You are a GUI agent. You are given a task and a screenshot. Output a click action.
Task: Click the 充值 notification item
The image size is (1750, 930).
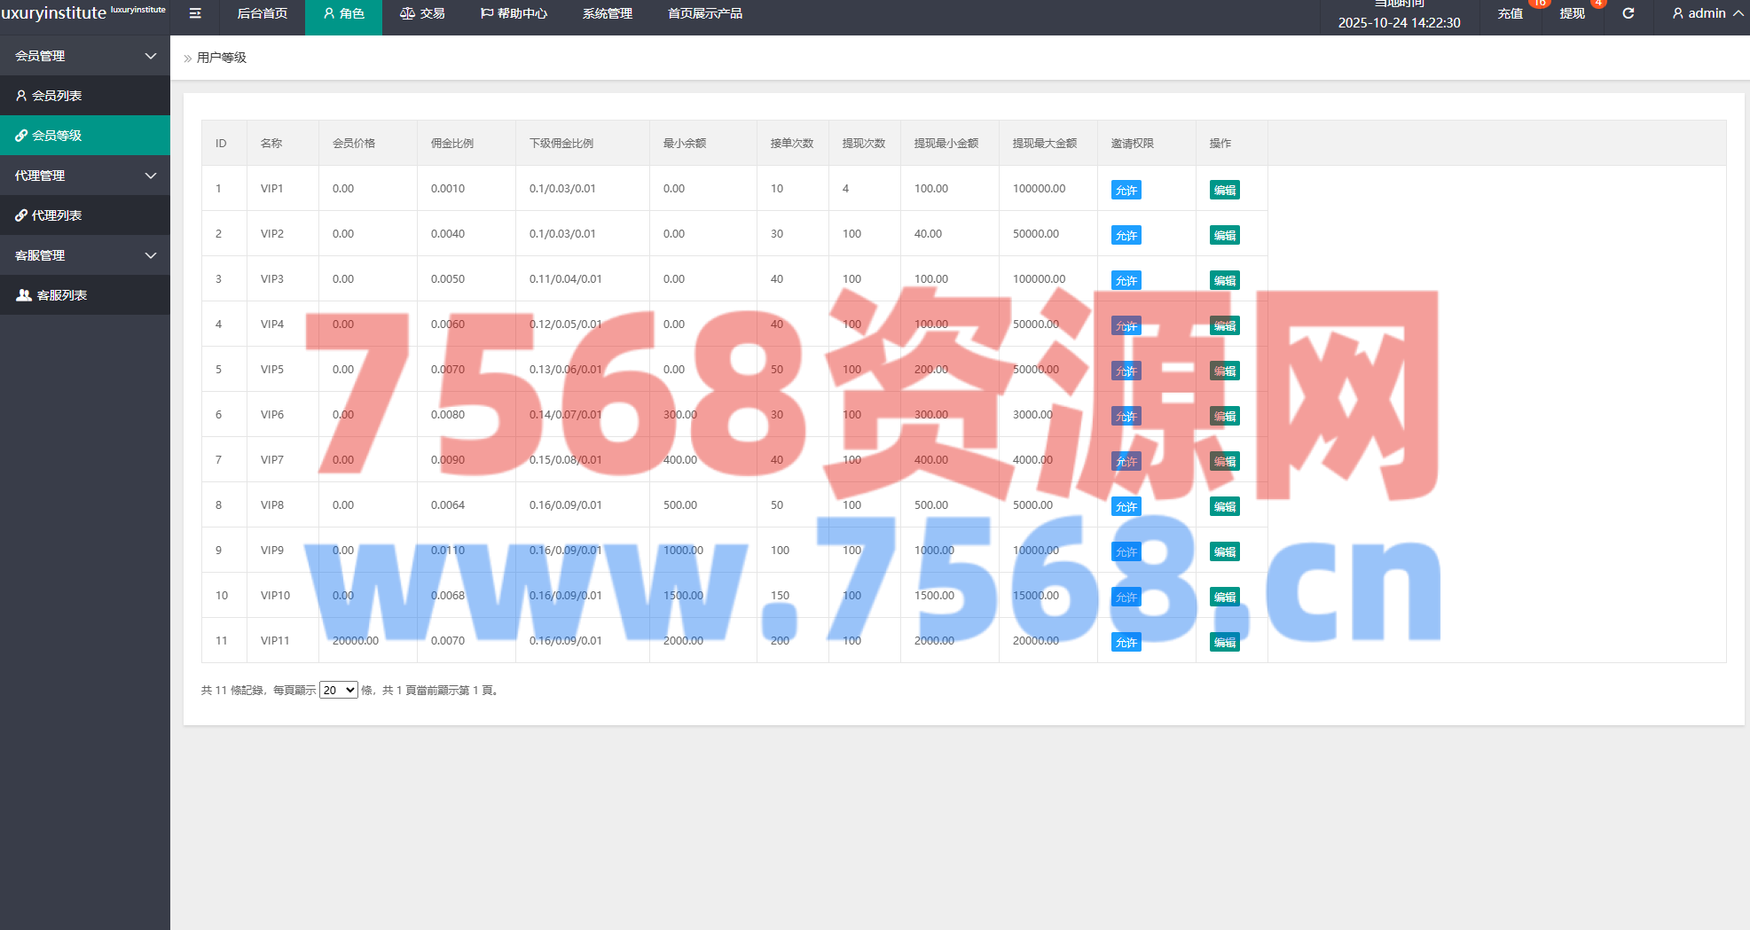(x=1510, y=13)
